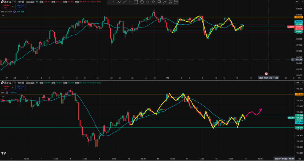Open the JPY currency selector on top chart
304x161 pixels.
coord(297,2)
